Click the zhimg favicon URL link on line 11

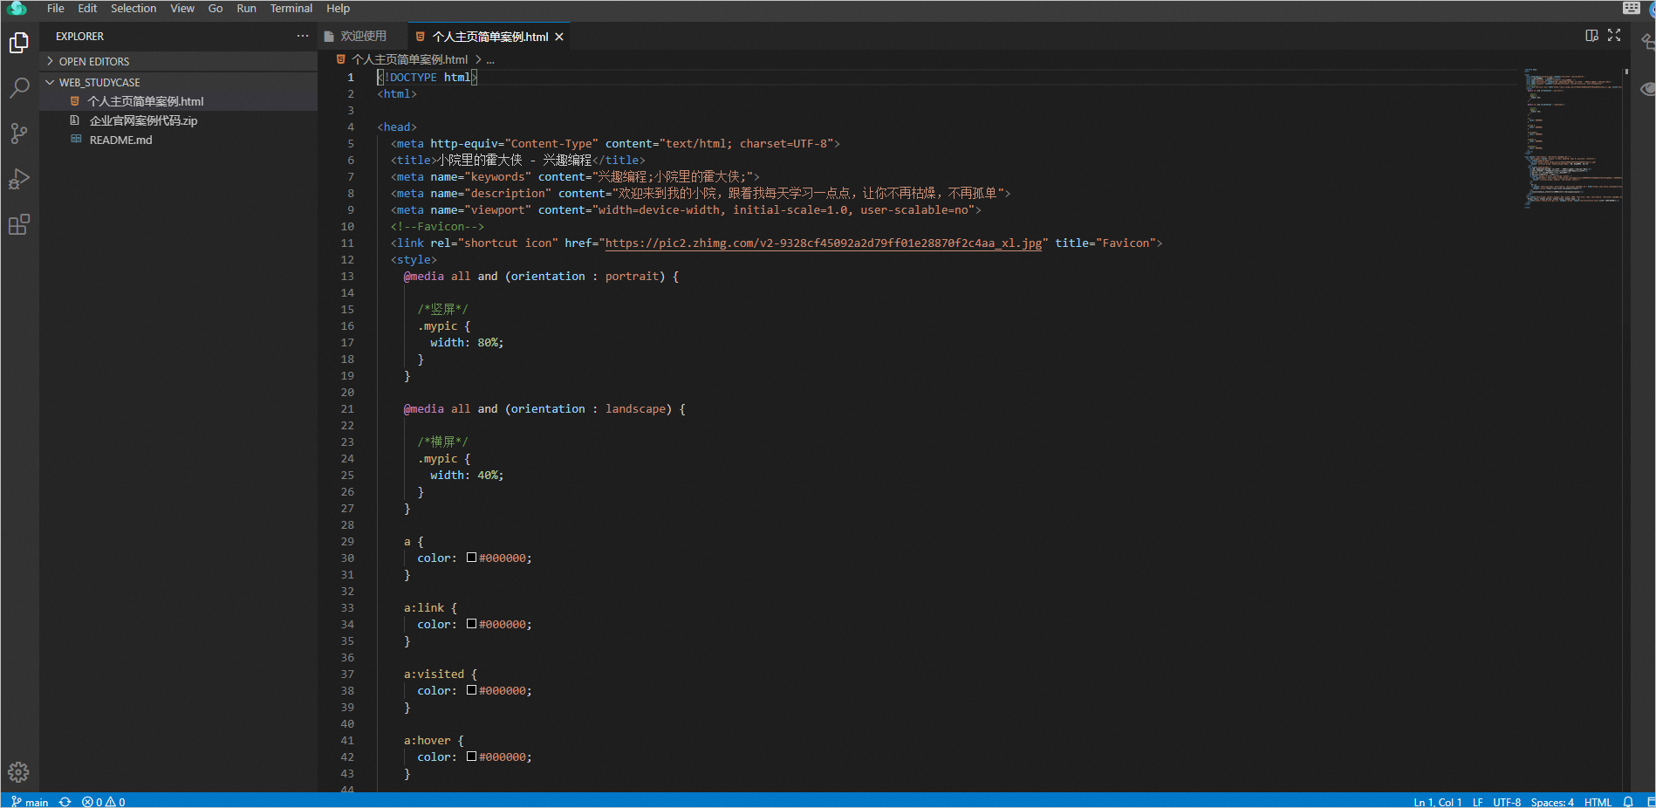coord(823,243)
